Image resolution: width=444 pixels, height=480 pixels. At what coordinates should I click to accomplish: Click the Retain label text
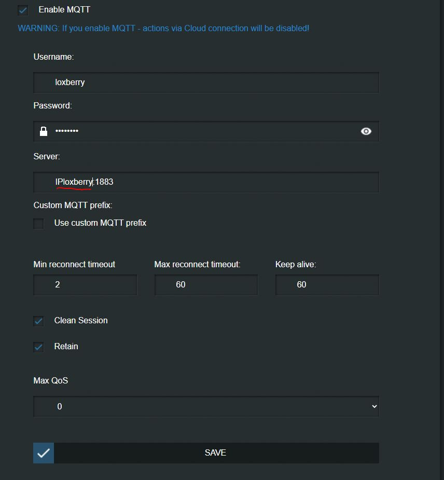pos(66,347)
